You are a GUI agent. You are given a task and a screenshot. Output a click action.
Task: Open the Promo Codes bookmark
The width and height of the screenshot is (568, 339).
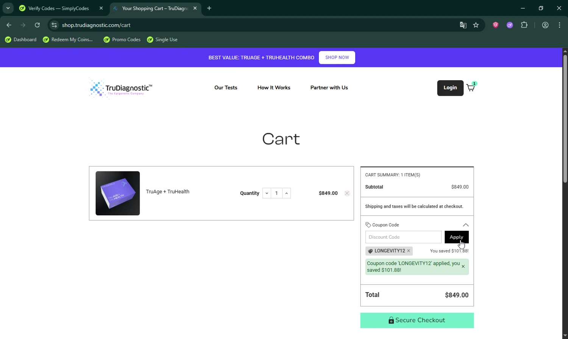coord(122,40)
